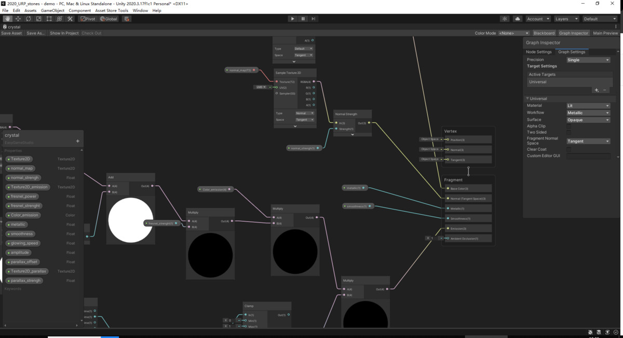Screen dimensions: 623x338
Task: Open the Available Custom Editor Tools icon
Action: pyautogui.click(x=69, y=18)
